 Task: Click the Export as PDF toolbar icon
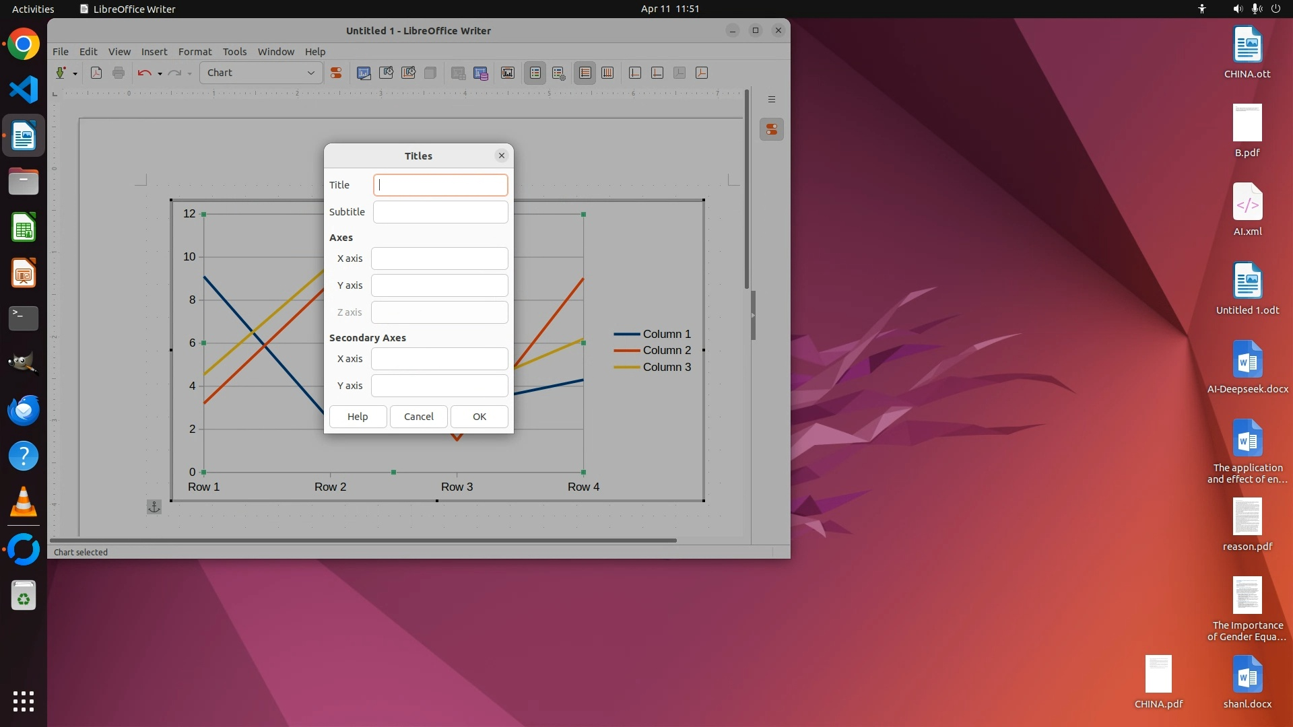[x=96, y=73]
